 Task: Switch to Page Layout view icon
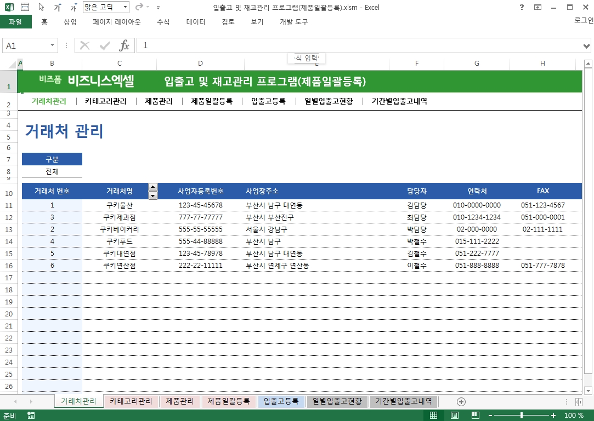tap(454, 416)
